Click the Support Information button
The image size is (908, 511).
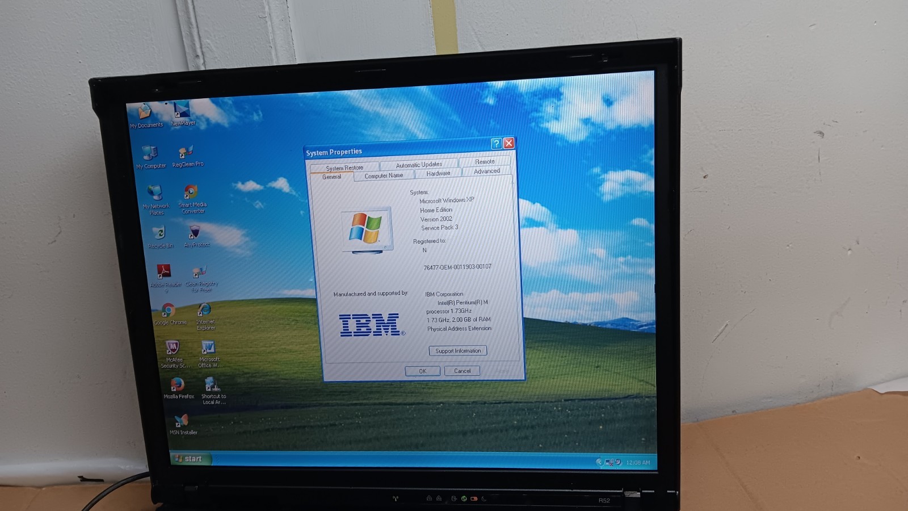click(x=458, y=351)
